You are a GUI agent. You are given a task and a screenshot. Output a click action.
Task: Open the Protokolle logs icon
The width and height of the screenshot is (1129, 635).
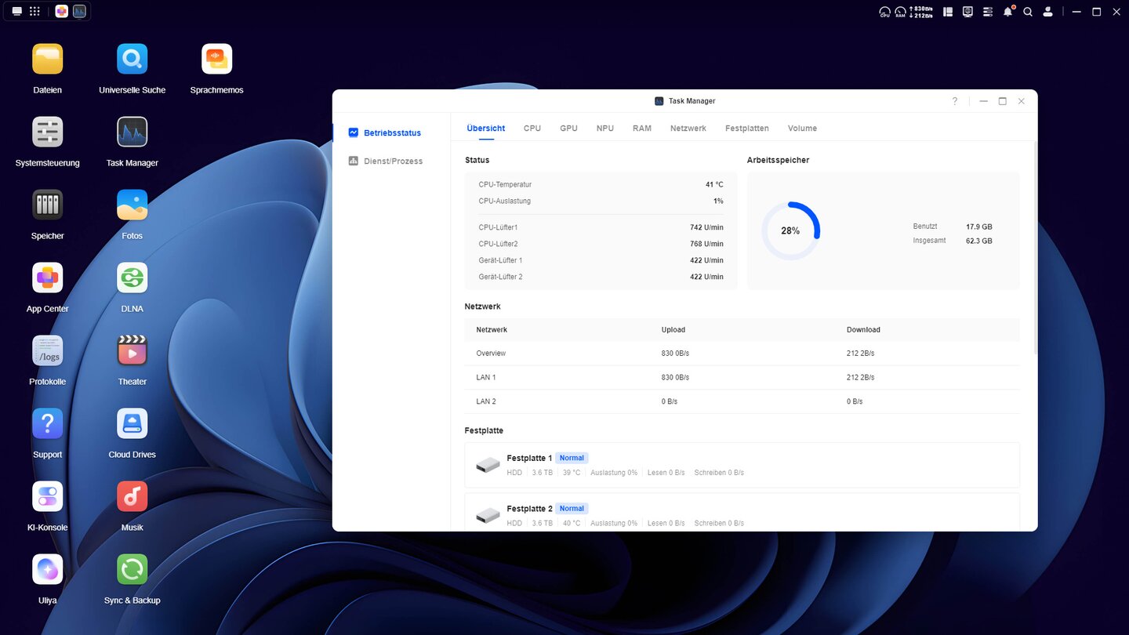[47, 351]
